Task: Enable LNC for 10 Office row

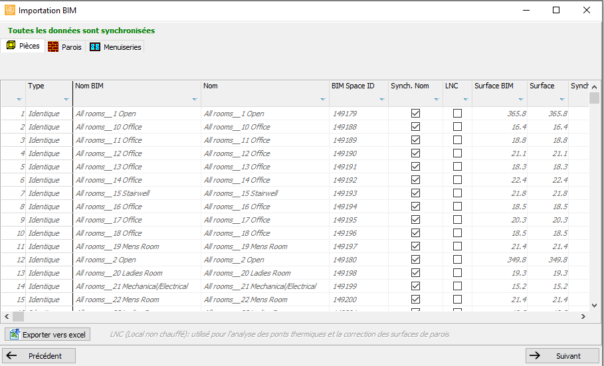Action: coord(457,127)
